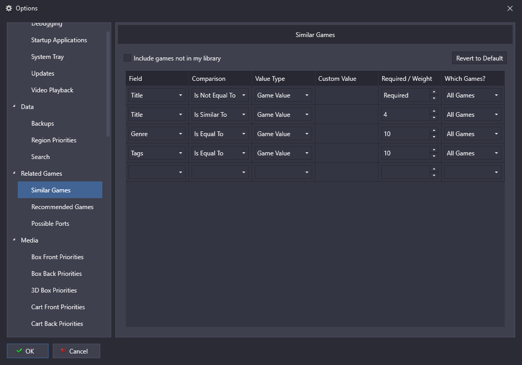Click the Field column header
This screenshot has width=522, height=365.
click(x=157, y=78)
